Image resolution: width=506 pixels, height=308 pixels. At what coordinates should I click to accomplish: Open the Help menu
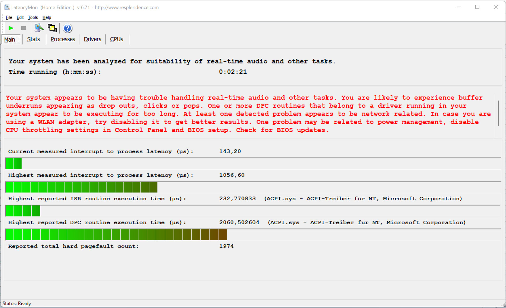[47, 17]
